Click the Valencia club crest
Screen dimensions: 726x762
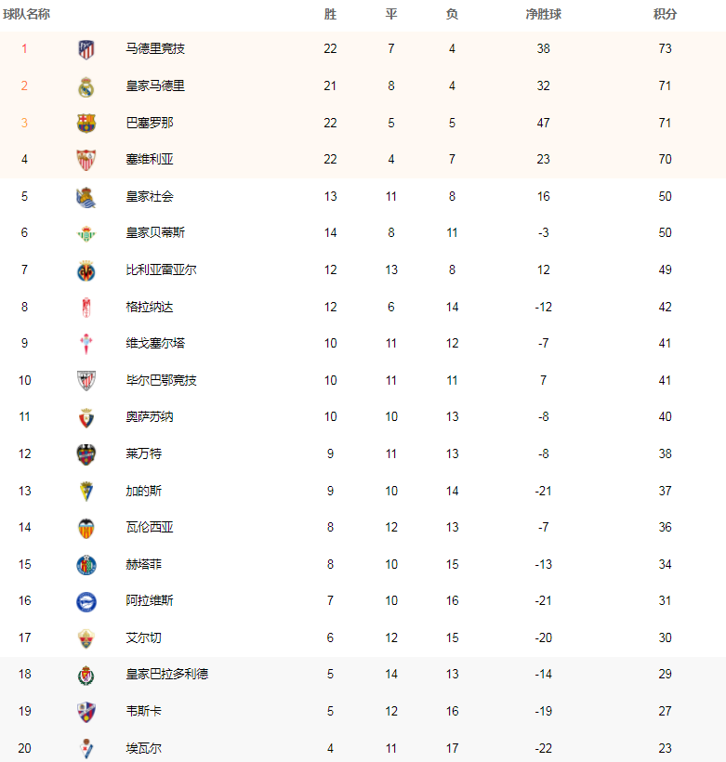tap(86, 528)
